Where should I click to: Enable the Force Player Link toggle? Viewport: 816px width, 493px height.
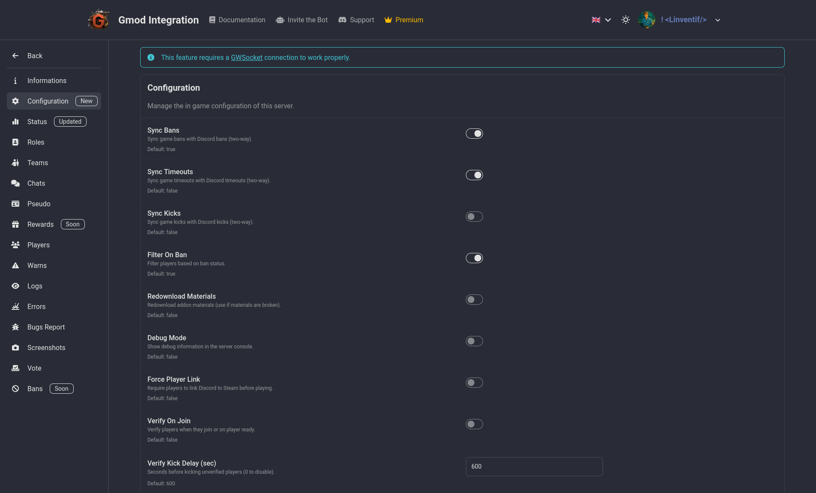474,383
